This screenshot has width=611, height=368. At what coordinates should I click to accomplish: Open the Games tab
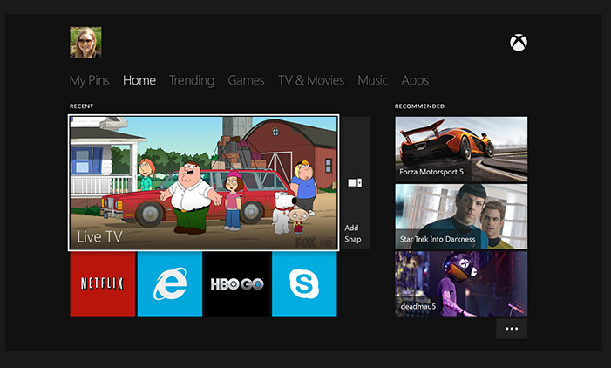tap(246, 80)
